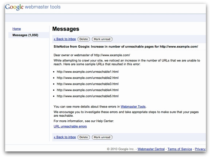Image resolution: width=211 pixels, height=158 pixels.
Task: Click the Google logo in header
Action: click(x=14, y=7)
